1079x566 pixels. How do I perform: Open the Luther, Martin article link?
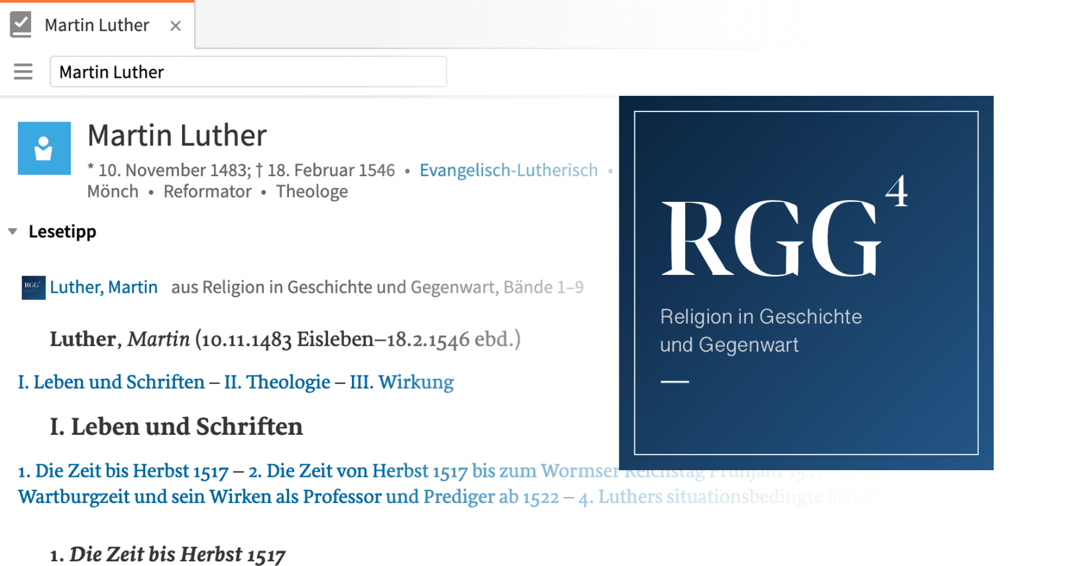104,287
